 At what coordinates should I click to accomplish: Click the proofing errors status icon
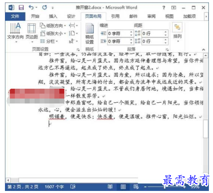[73, 186]
